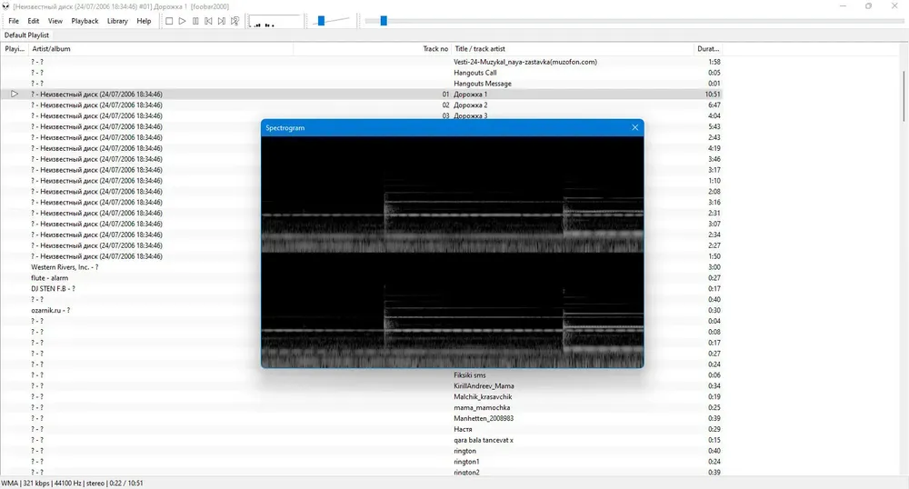The height and width of the screenshot is (489, 909).
Task: Select the ozornik.ru row
Action: (50, 311)
